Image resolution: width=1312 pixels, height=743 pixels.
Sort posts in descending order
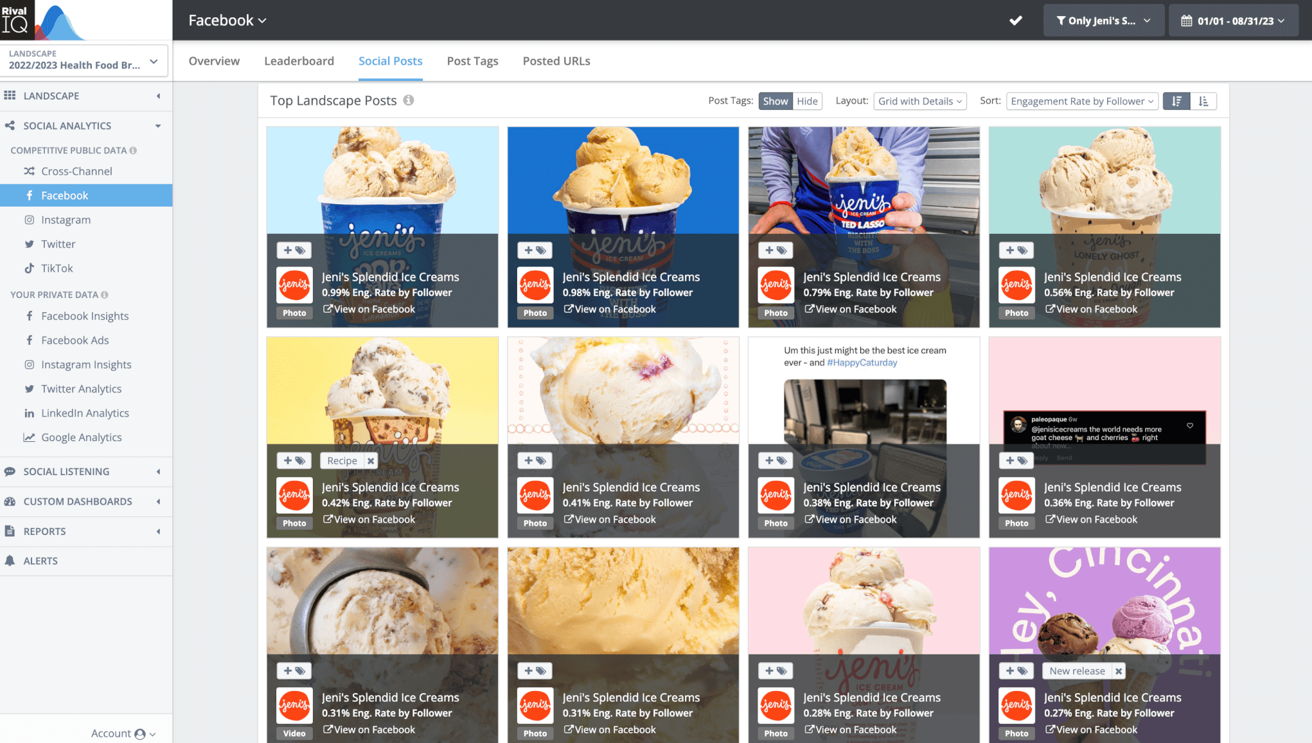[1176, 101]
